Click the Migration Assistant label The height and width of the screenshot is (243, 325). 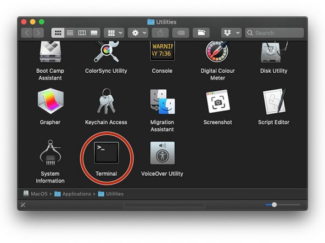click(162, 126)
